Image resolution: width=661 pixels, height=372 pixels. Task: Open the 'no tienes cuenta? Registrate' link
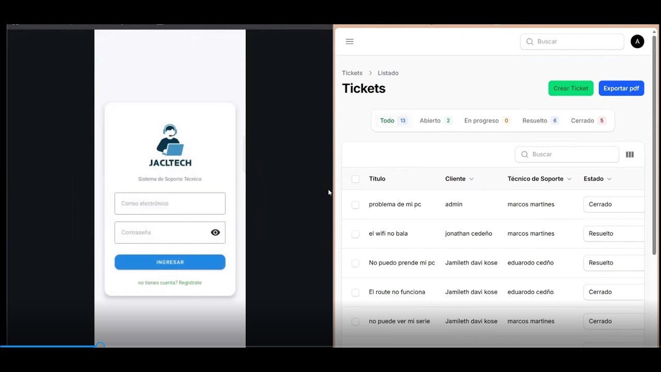(170, 283)
